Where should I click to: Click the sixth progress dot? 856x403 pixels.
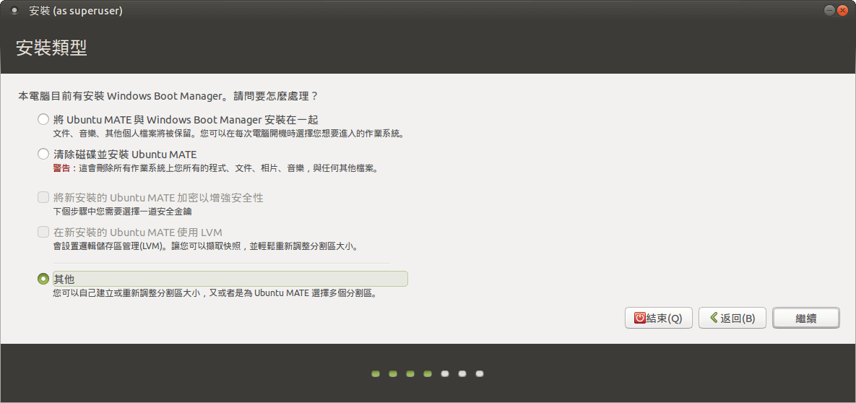(462, 374)
